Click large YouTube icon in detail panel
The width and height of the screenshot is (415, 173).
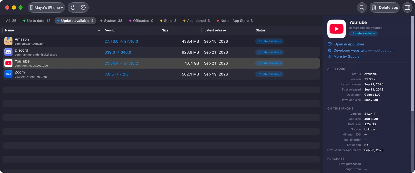click(336, 29)
